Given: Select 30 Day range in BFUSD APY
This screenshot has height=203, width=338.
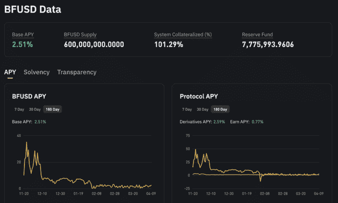Looking at the screenshot, I should point(35,109).
